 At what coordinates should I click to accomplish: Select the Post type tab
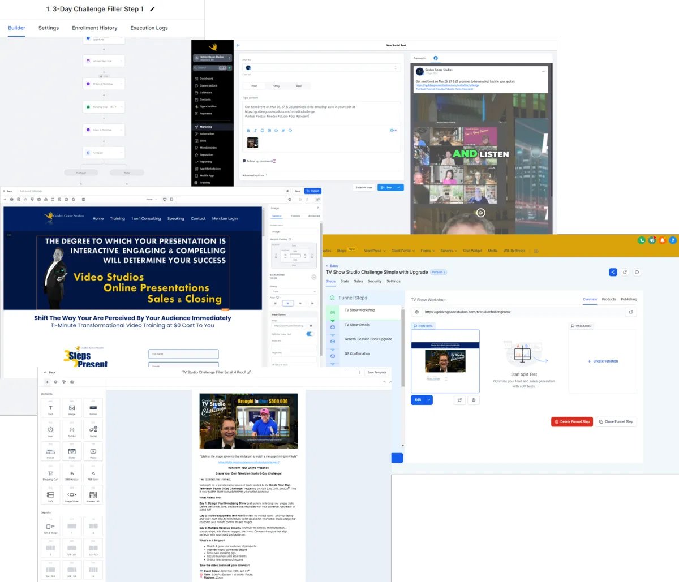click(254, 86)
